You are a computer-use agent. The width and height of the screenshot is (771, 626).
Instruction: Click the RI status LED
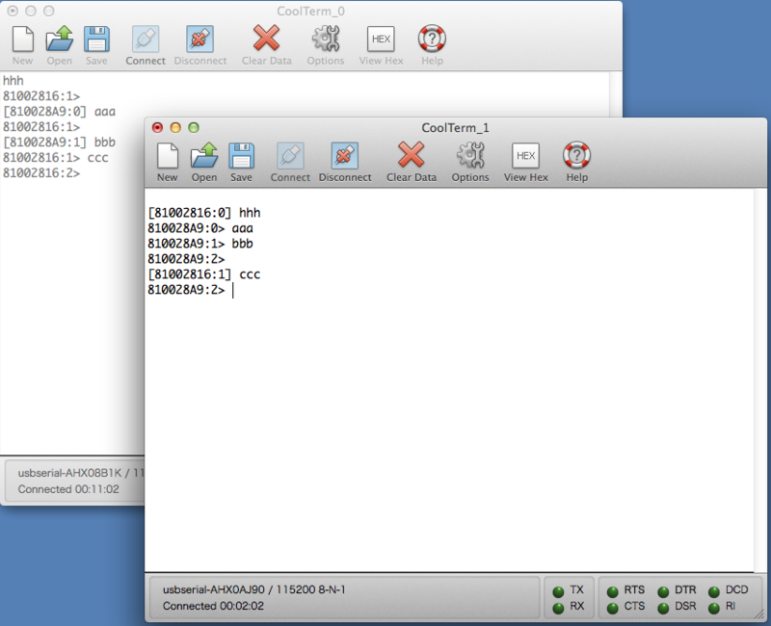(714, 608)
